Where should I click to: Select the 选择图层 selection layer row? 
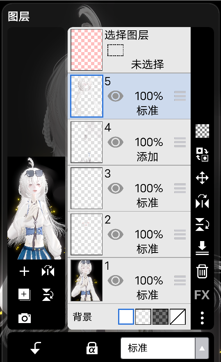129,50
